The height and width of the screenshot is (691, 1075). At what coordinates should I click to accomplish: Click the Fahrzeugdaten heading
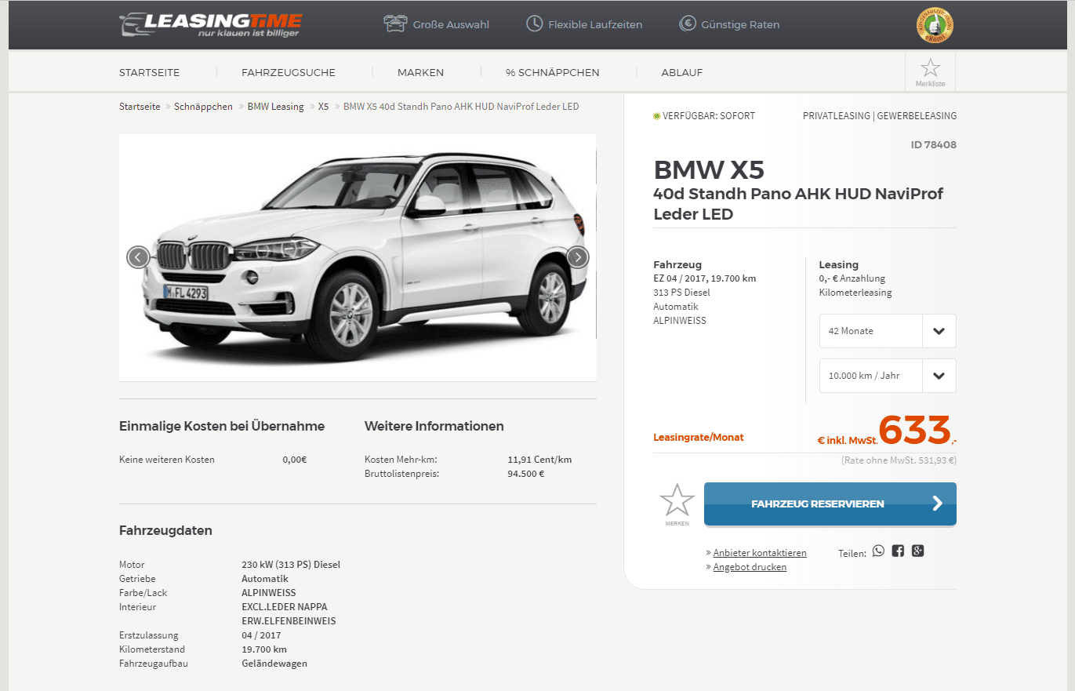pos(165,531)
